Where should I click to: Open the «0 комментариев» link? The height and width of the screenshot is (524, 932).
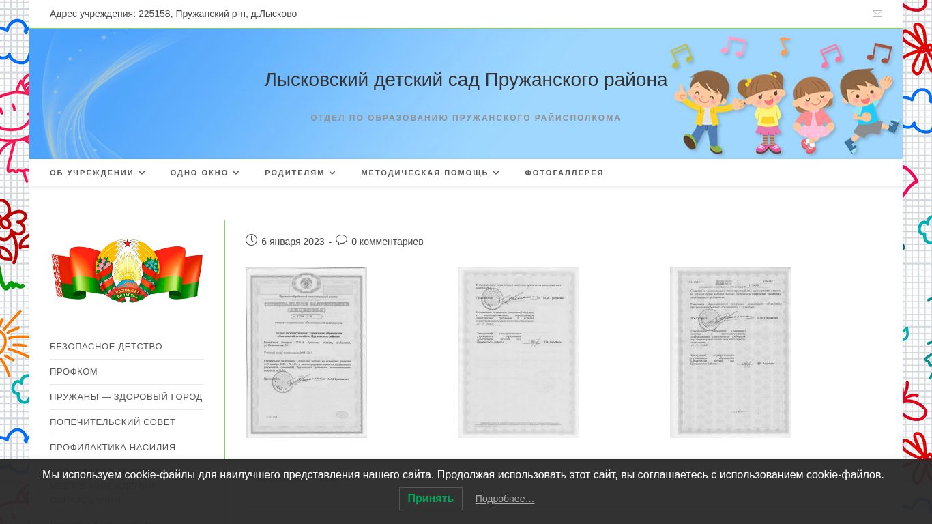pyautogui.click(x=387, y=242)
